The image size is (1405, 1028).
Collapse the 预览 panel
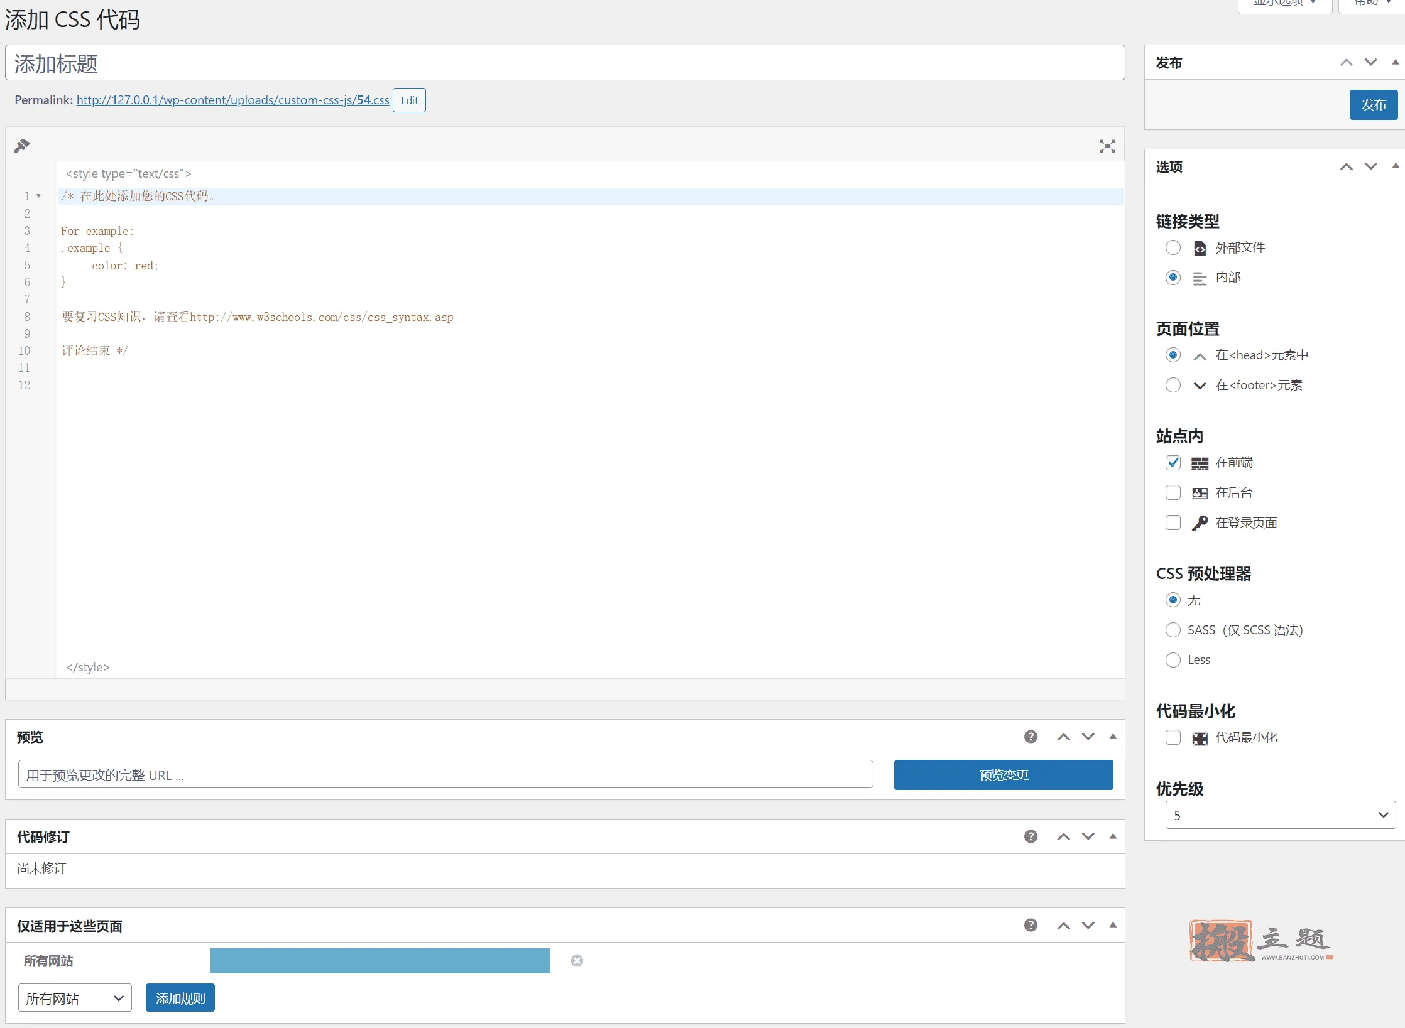coord(1113,737)
